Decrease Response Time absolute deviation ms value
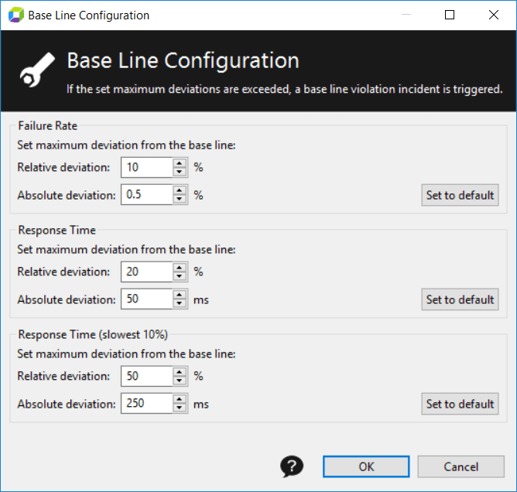This screenshot has height=492, width=517. [180, 303]
